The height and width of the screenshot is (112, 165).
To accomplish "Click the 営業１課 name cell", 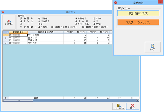I will pyautogui.click(x=45, y=40).
